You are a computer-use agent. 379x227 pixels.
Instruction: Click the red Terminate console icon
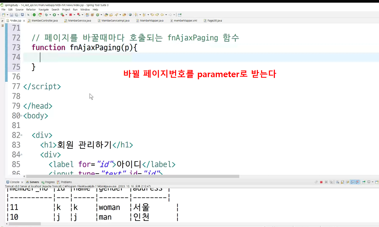[x=321, y=182]
